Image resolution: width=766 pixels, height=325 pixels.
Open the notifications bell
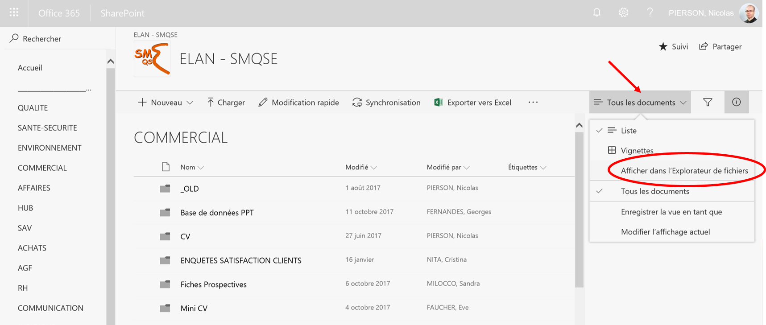pos(596,13)
